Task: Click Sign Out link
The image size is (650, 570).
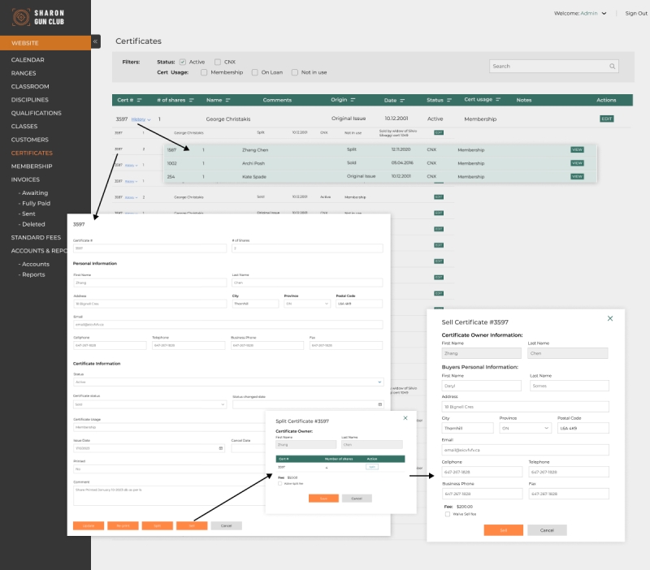Action: [x=635, y=14]
